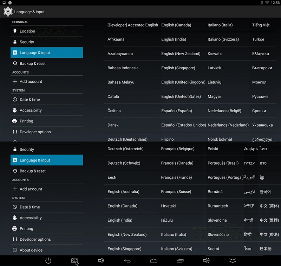Choose Suomi
The width and height of the screenshot is (281, 266).
(x=213, y=249)
